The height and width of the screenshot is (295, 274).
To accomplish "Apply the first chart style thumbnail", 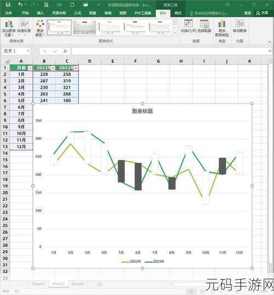I will (x=59, y=27).
